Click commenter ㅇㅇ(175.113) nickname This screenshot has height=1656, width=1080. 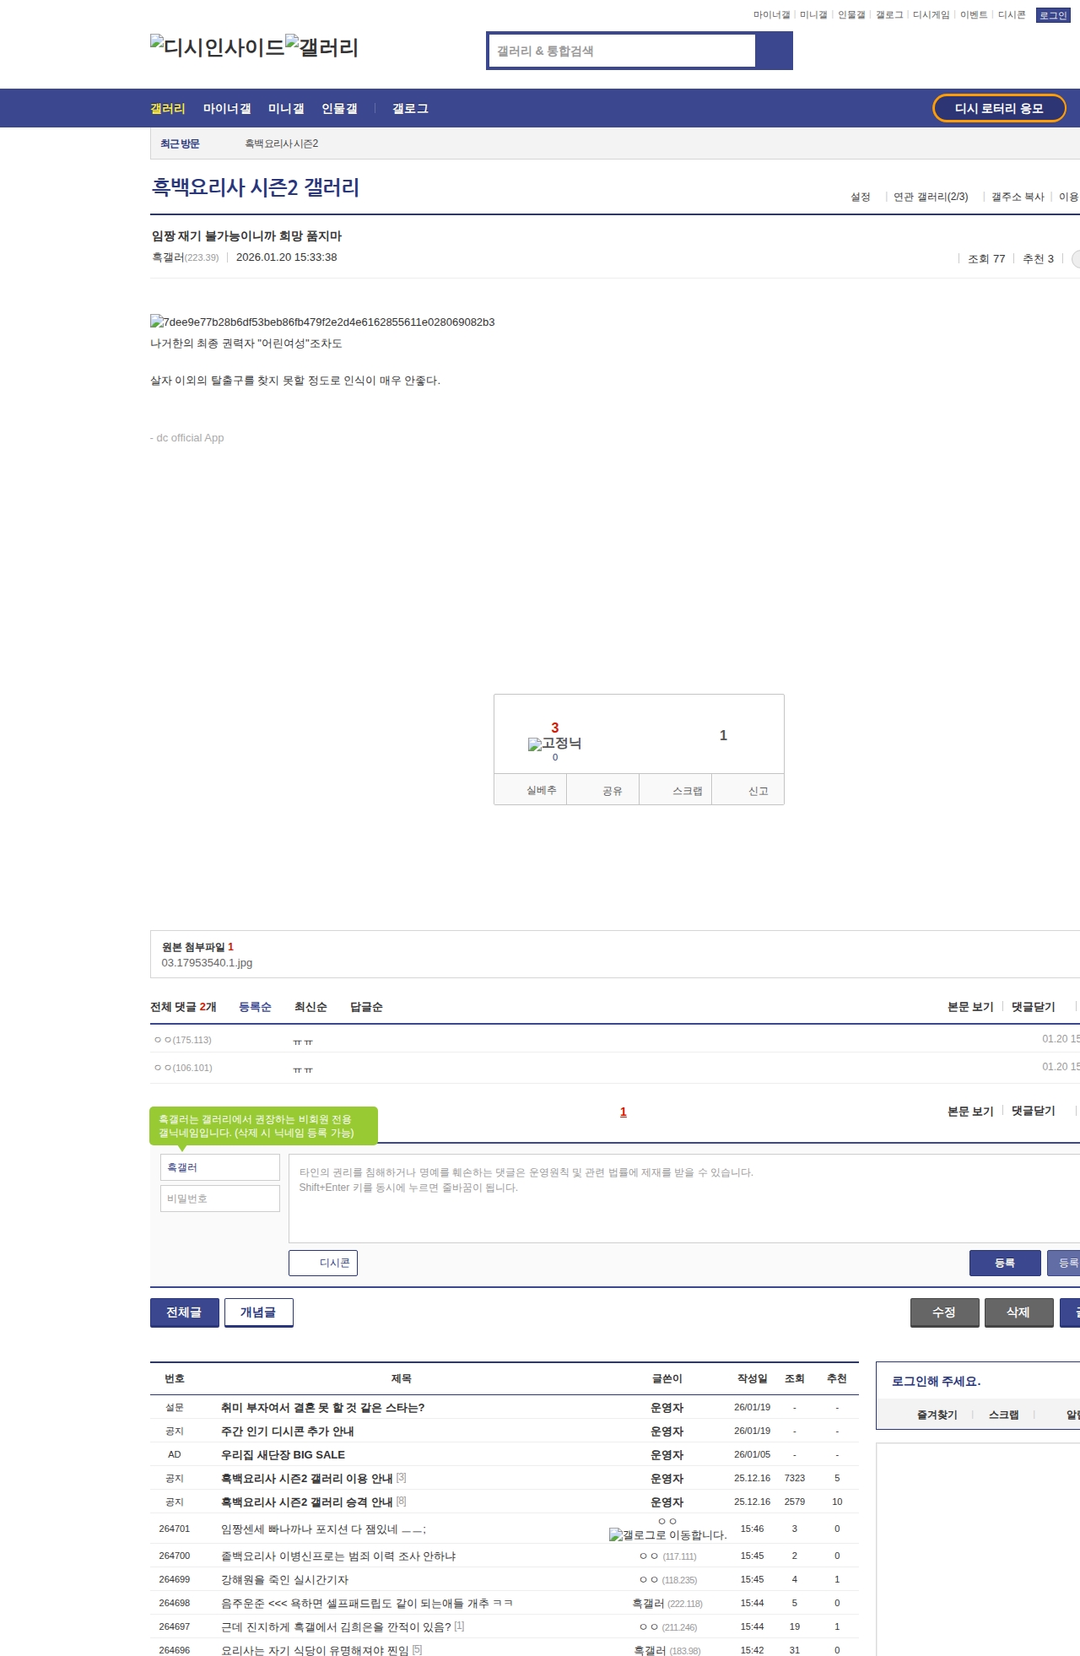click(x=183, y=1040)
